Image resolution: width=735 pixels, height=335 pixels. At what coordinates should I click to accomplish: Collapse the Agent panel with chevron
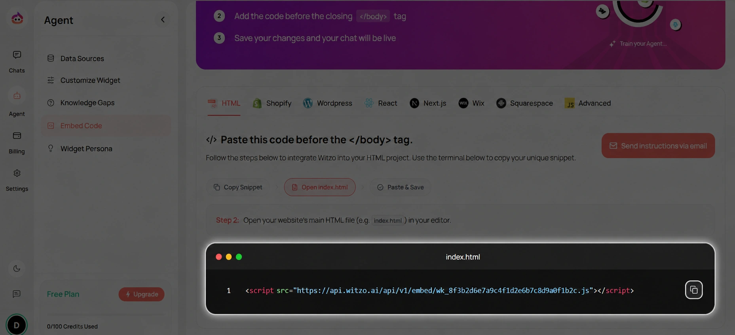pyautogui.click(x=163, y=20)
